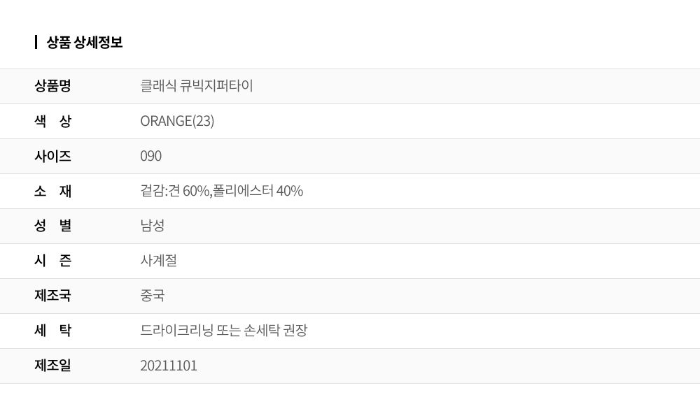Select the ORANGE(23) color value
This screenshot has height=418, width=700.
pos(177,121)
